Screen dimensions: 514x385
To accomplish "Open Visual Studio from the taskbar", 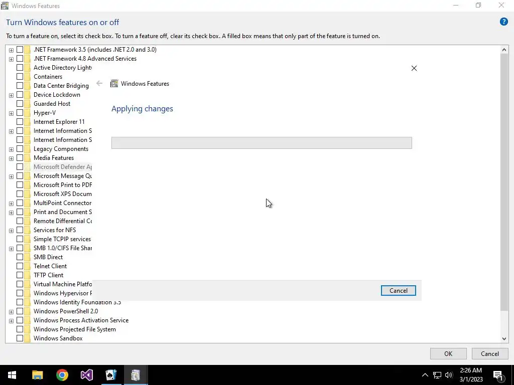I will pyautogui.click(x=86, y=375).
